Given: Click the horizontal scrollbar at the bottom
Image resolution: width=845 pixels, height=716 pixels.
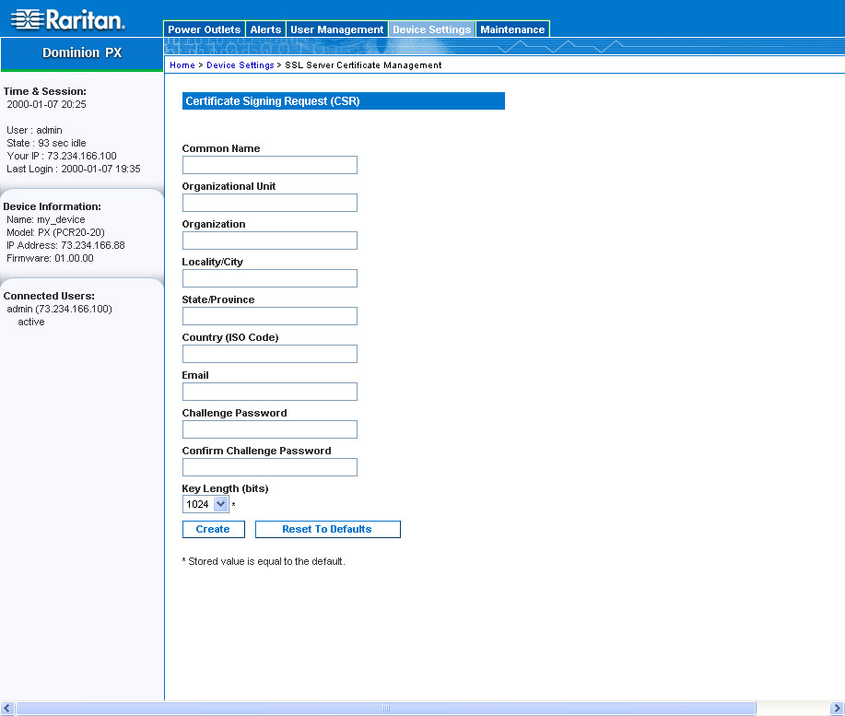Looking at the screenshot, I should coord(385,708).
